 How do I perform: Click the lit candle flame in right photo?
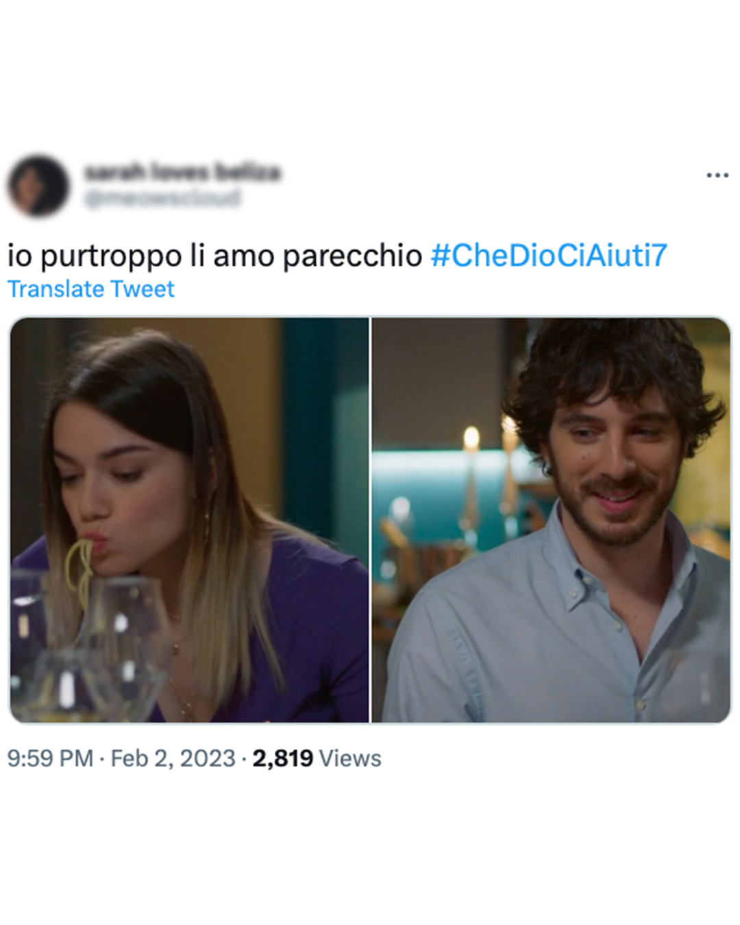471,439
